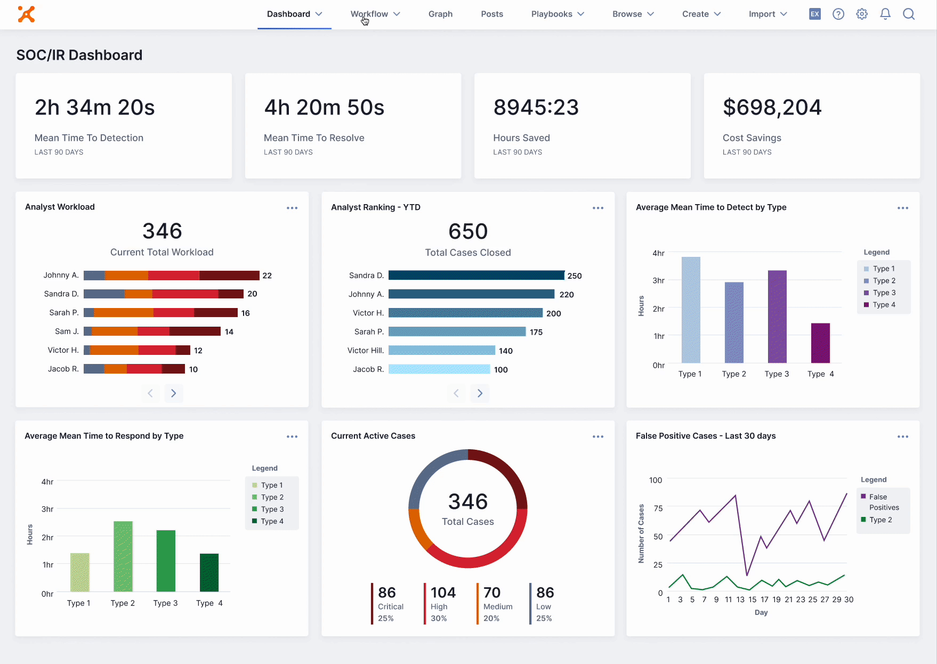Open the notifications bell icon

(x=885, y=14)
